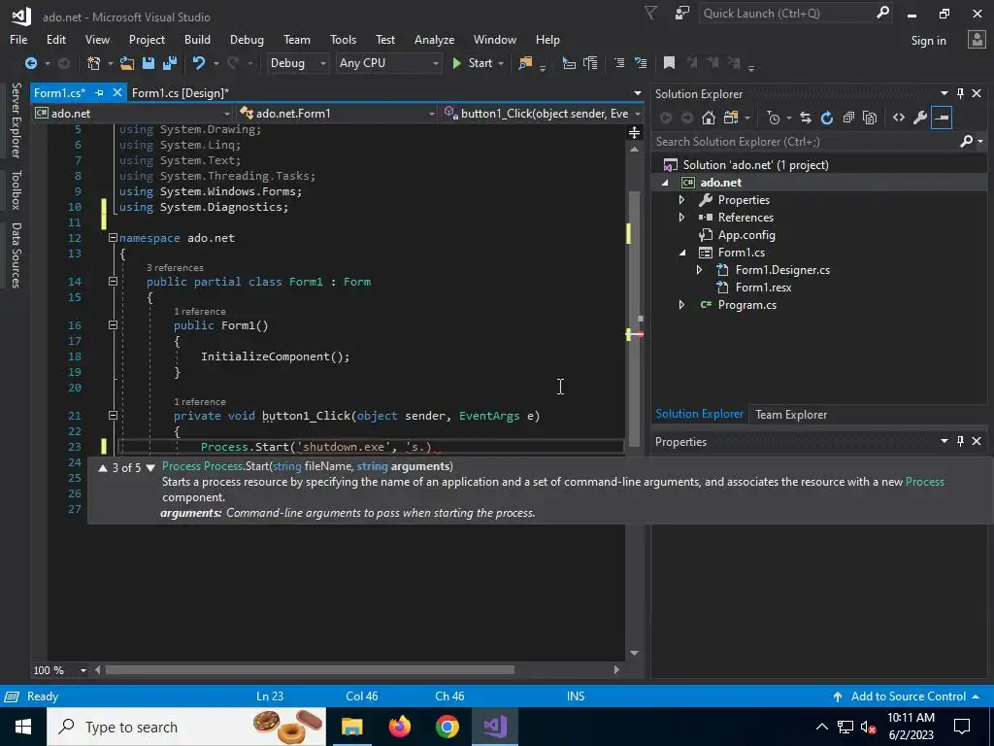The image size is (994, 746).
Task: Open the Analyze menu
Action: point(434,39)
